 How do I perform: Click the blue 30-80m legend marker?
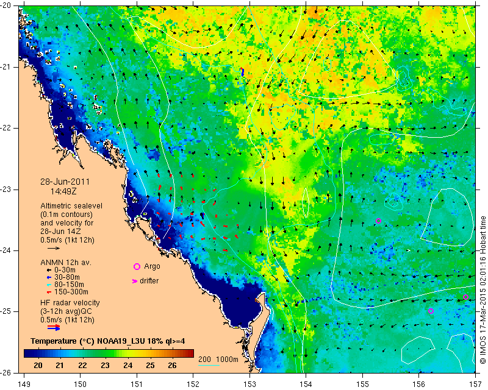click(x=49, y=277)
